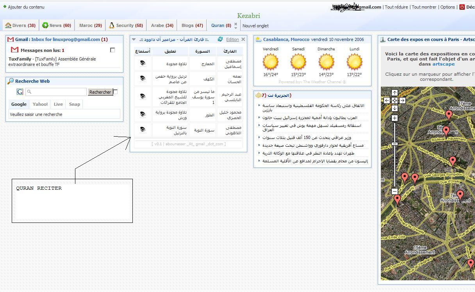Open Options in the top bar
The width and height of the screenshot is (475, 292).
(448, 7)
